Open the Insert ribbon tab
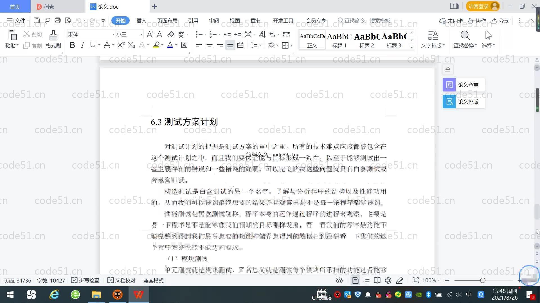 [141, 21]
